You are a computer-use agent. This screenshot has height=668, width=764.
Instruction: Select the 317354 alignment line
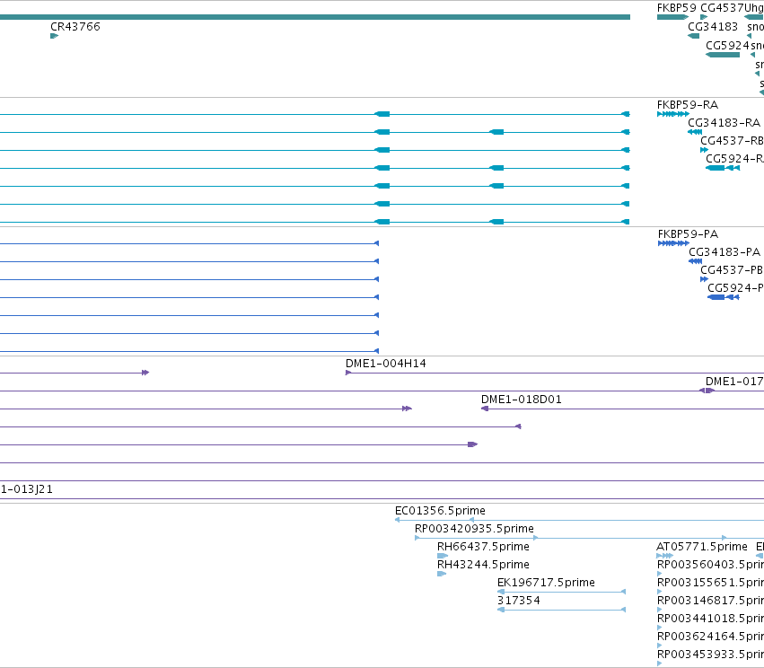[x=561, y=610]
